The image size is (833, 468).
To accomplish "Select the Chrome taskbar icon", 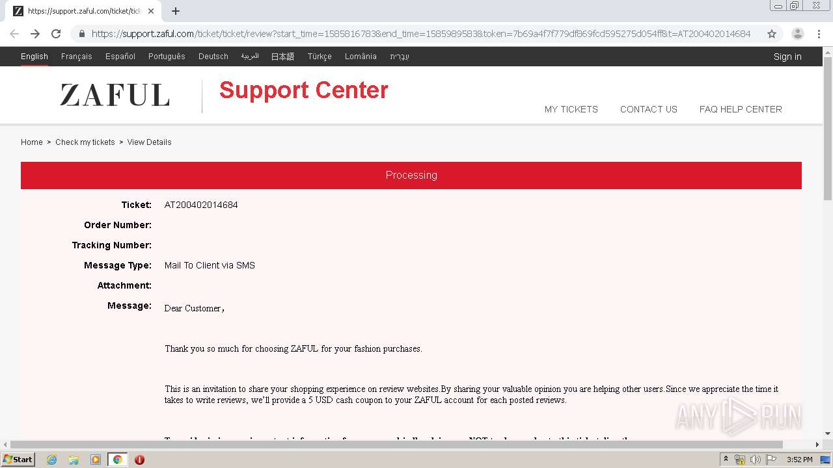I will [117, 460].
